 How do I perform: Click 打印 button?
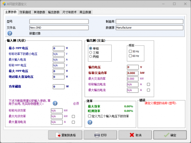[x=100, y=135]
